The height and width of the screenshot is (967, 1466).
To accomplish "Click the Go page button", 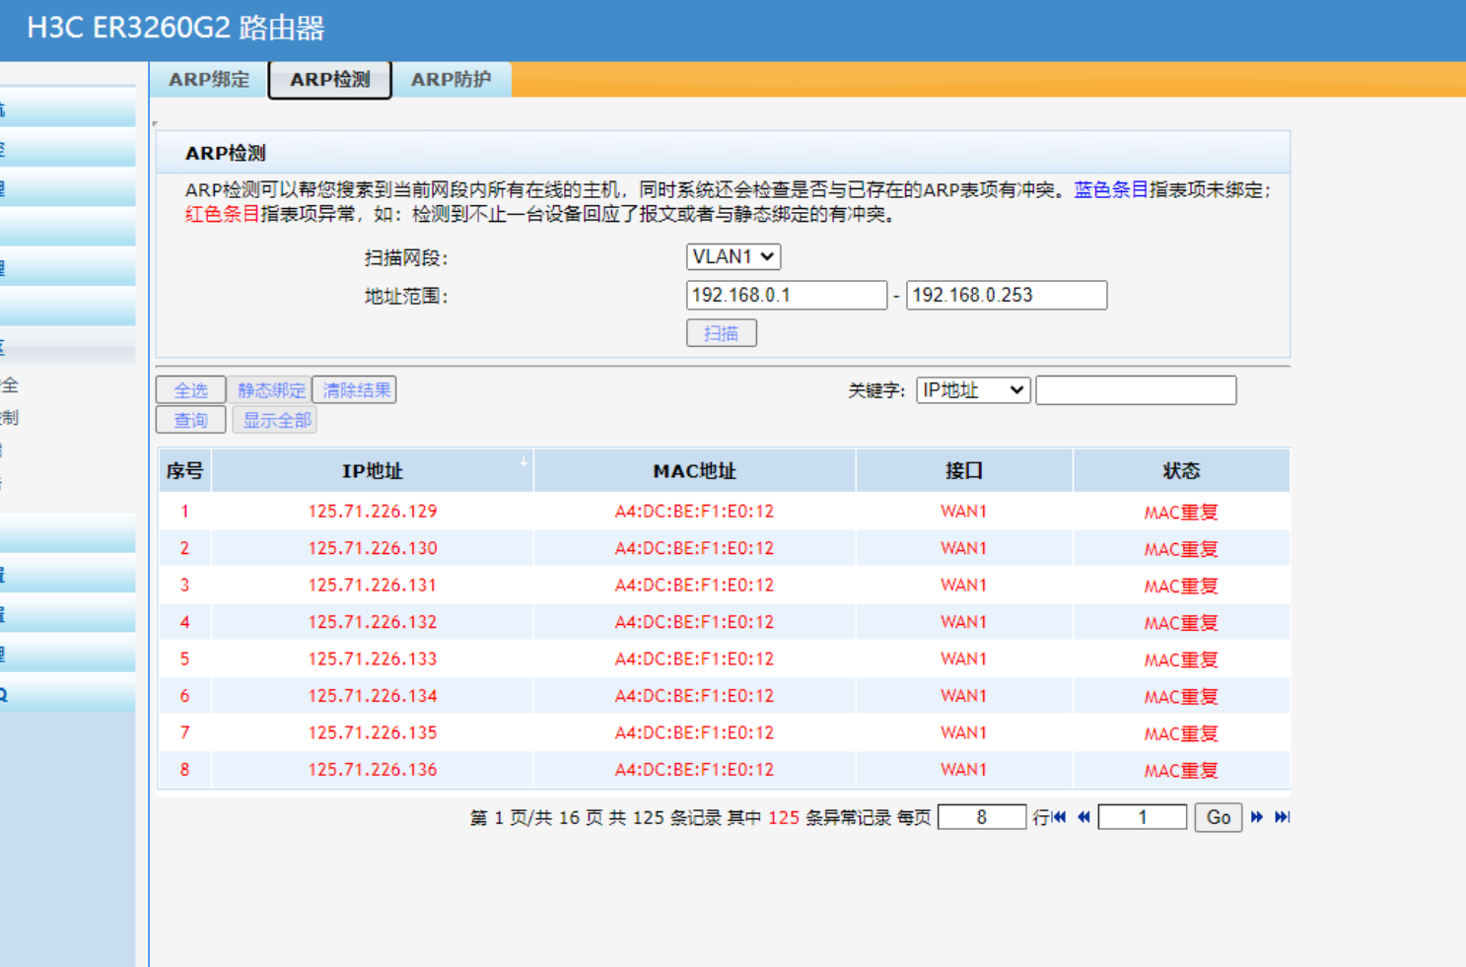I will (x=1218, y=817).
